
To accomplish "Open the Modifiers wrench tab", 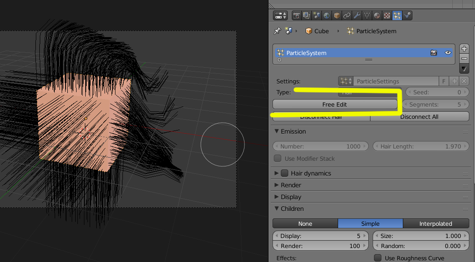I will coord(357,16).
